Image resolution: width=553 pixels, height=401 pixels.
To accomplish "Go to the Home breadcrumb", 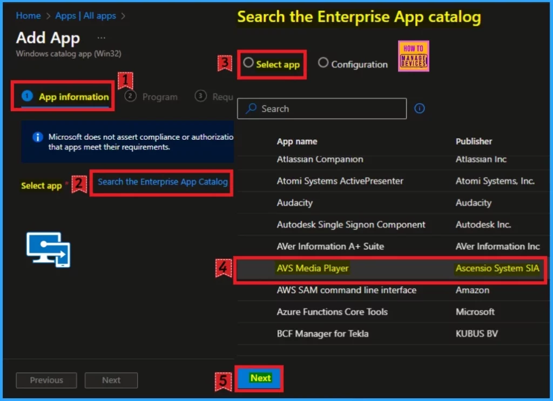I will point(28,16).
